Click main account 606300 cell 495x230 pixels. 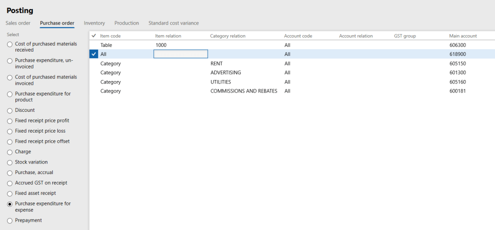(457, 45)
